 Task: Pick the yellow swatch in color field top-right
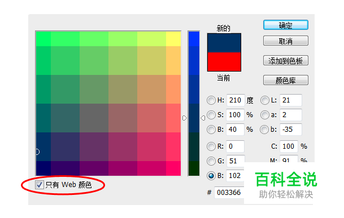point(173,39)
